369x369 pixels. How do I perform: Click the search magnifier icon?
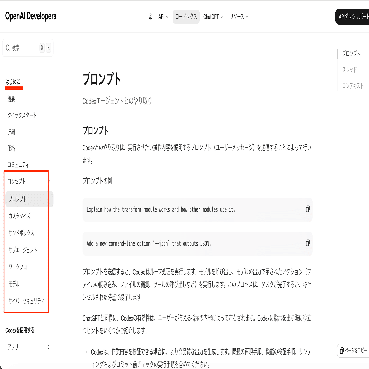pos(8,48)
